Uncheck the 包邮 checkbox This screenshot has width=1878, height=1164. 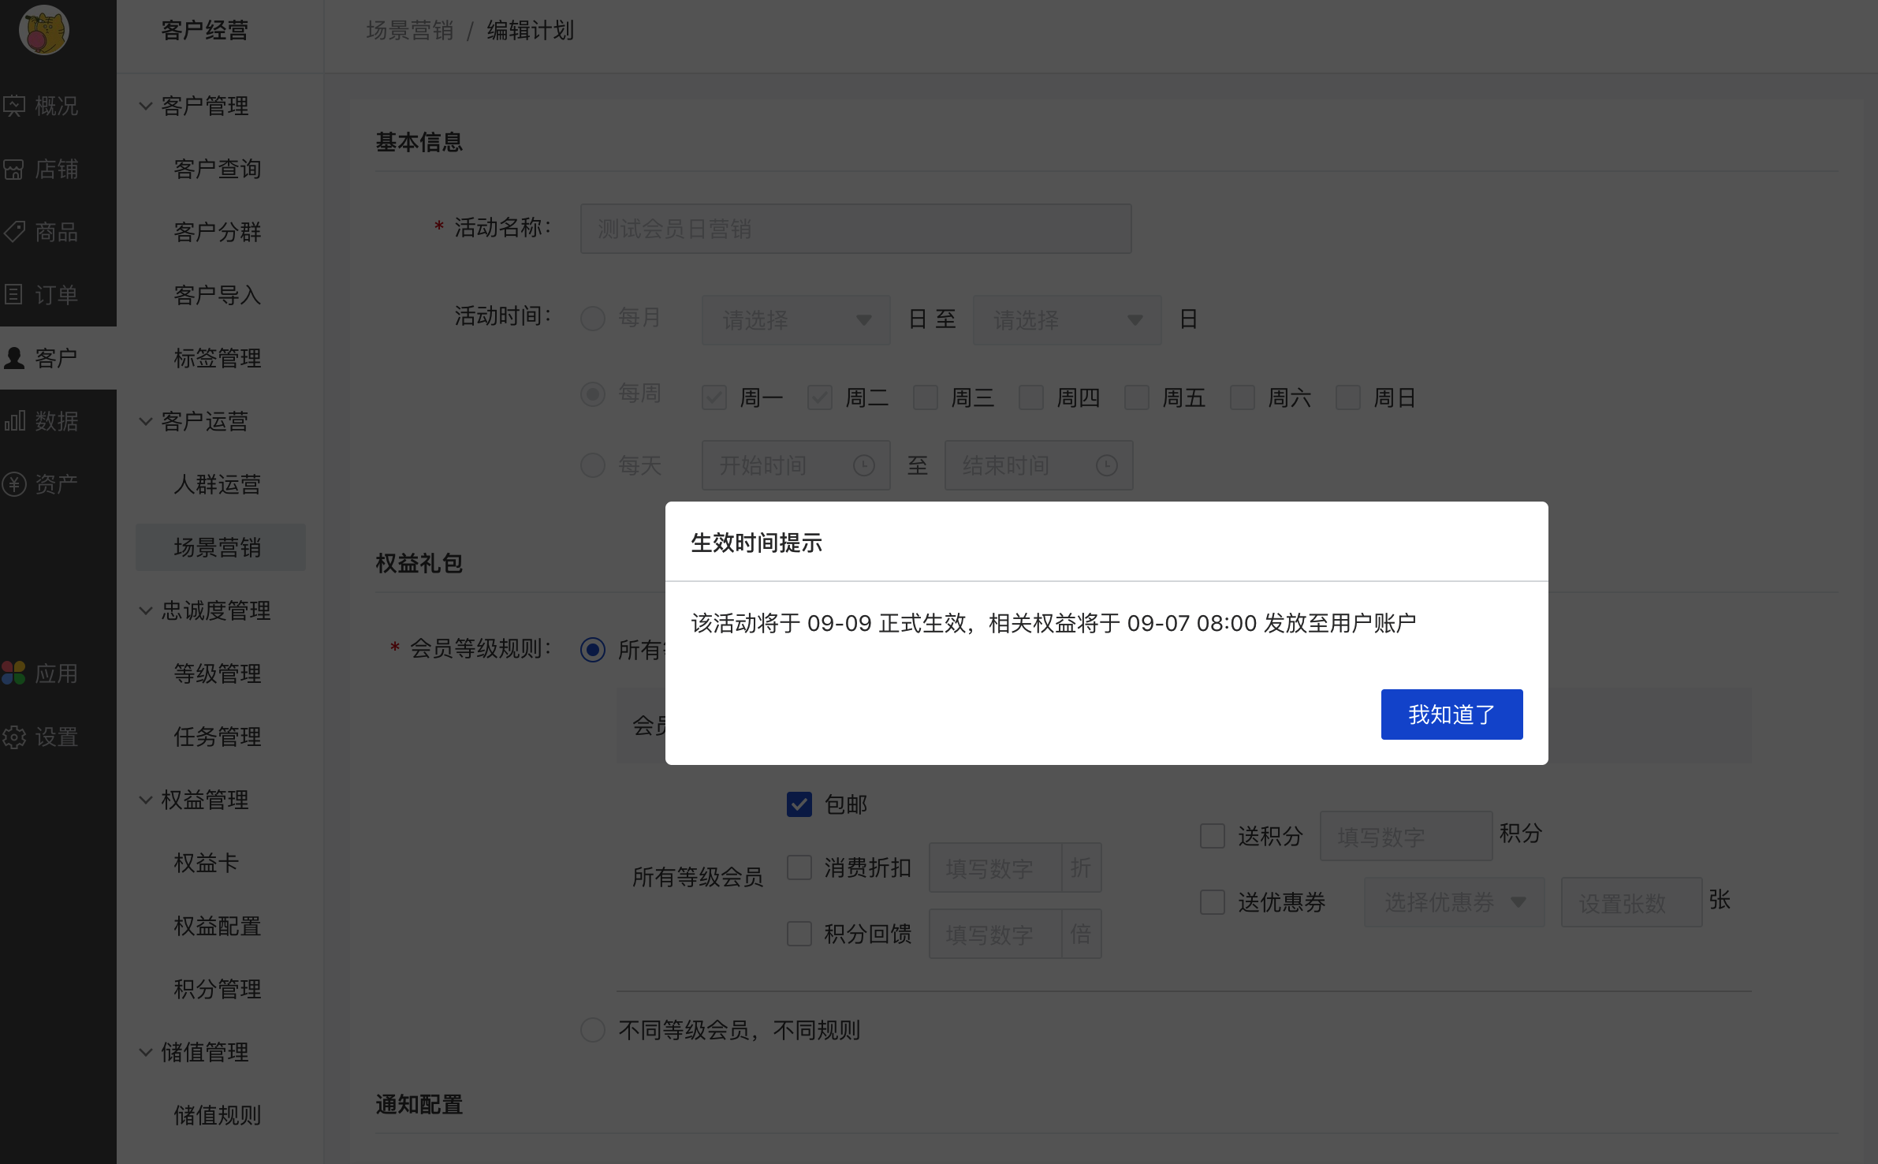click(799, 804)
